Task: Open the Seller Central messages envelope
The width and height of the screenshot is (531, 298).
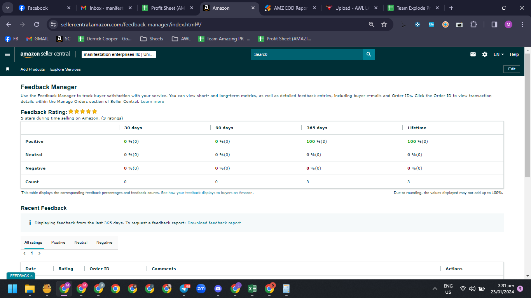Action: click(x=473, y=54)
